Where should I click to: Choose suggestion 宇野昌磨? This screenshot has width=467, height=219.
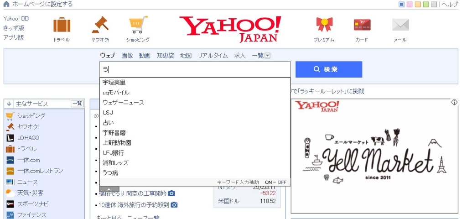pos(195,133)
